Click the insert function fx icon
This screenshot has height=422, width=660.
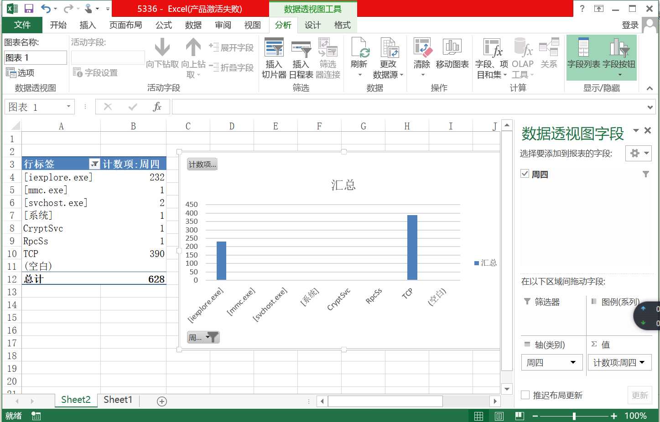tap(157, 107)
